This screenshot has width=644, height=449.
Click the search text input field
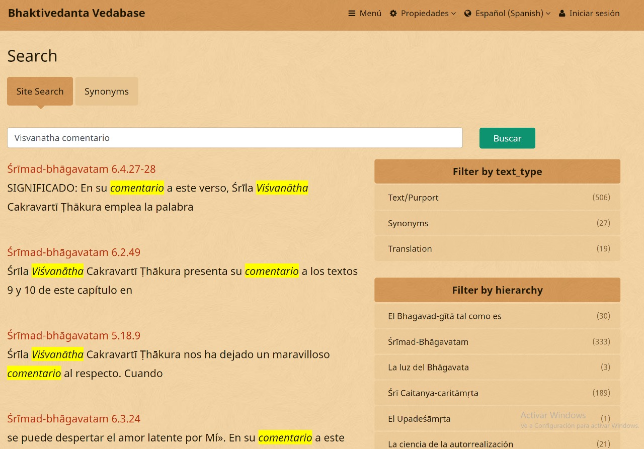pos(234,138)
